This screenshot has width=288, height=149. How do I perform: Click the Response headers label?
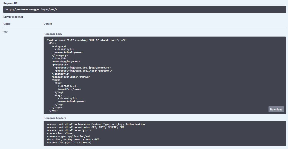(55, 118)
